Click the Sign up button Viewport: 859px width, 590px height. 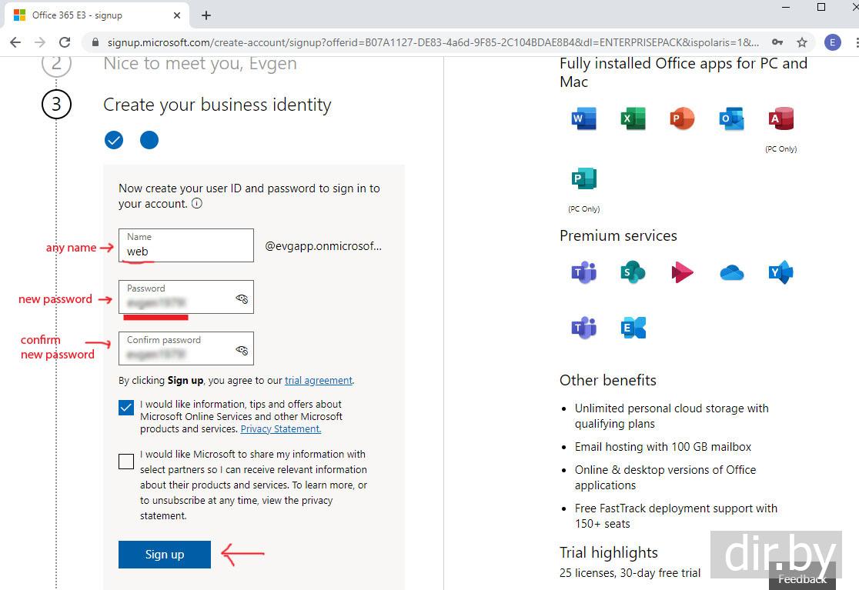[x=165, y=555]
